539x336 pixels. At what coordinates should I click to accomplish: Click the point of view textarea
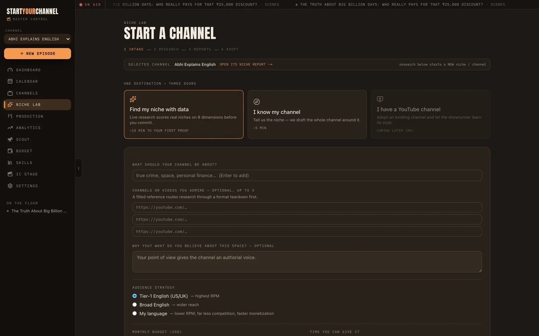pyautogui.click(x=307, y=262)
